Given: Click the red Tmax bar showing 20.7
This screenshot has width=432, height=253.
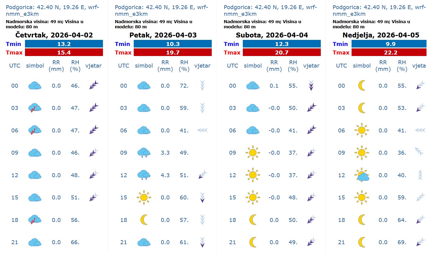Looking at the screenshot, I should pyautogui.click(x=282, y=52).
